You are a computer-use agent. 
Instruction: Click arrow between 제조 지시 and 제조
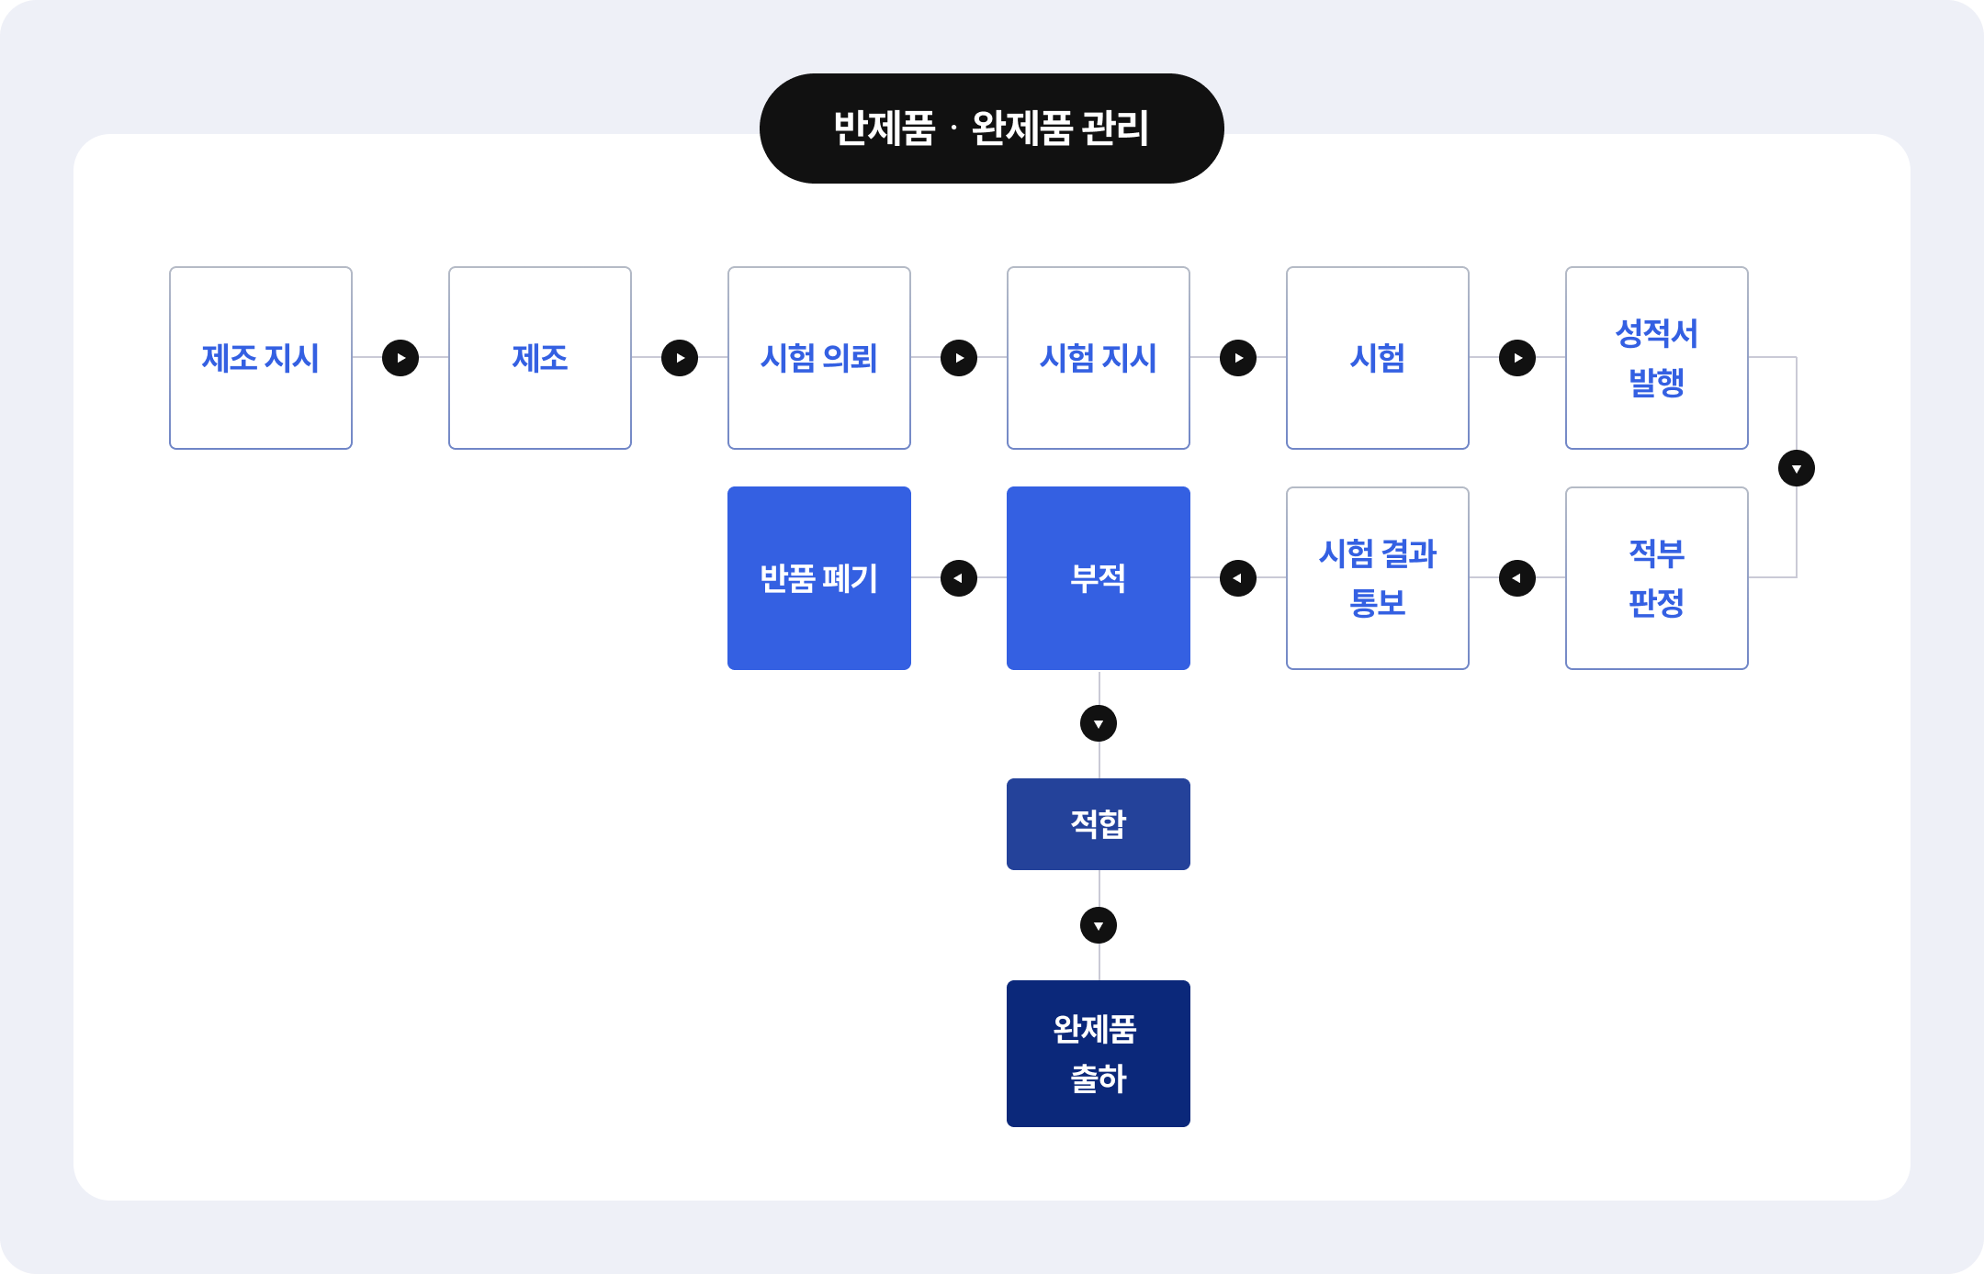tap(400, 358)
